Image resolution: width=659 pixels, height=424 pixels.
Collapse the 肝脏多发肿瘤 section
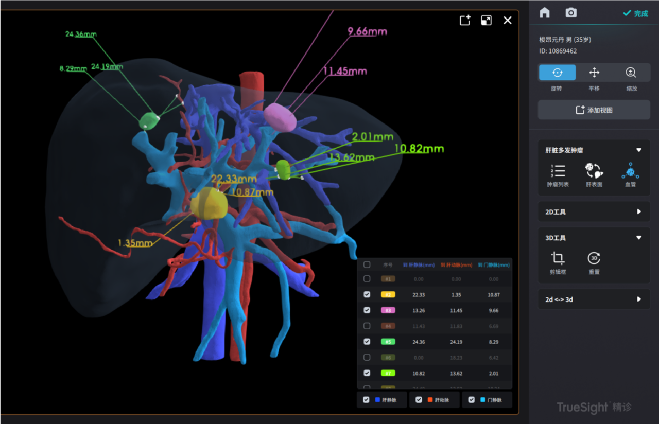pyautogui.click(x=639, y=150)
